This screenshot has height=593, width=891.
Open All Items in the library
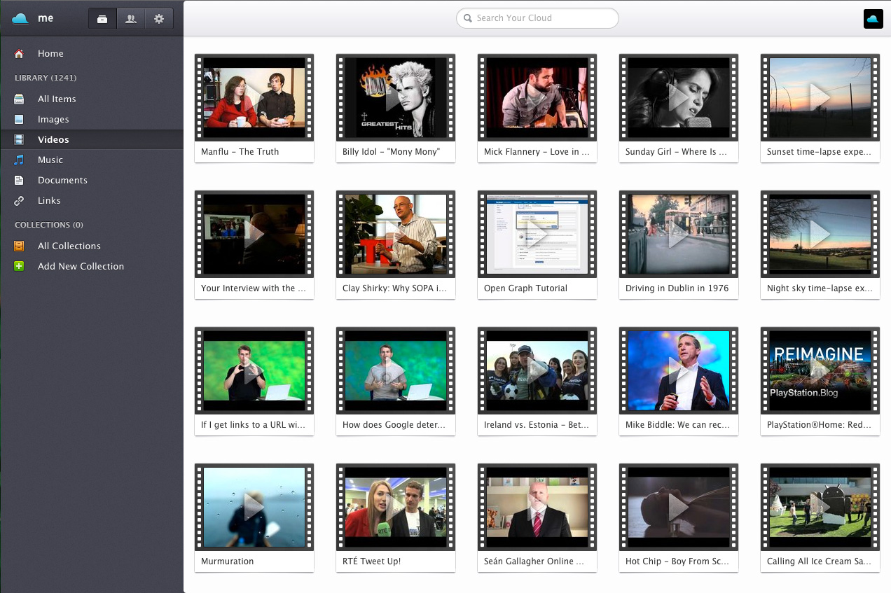click(57, 99)
